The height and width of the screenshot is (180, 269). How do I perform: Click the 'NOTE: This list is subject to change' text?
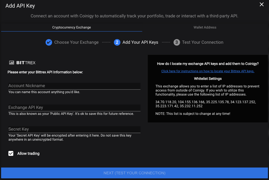193,114
